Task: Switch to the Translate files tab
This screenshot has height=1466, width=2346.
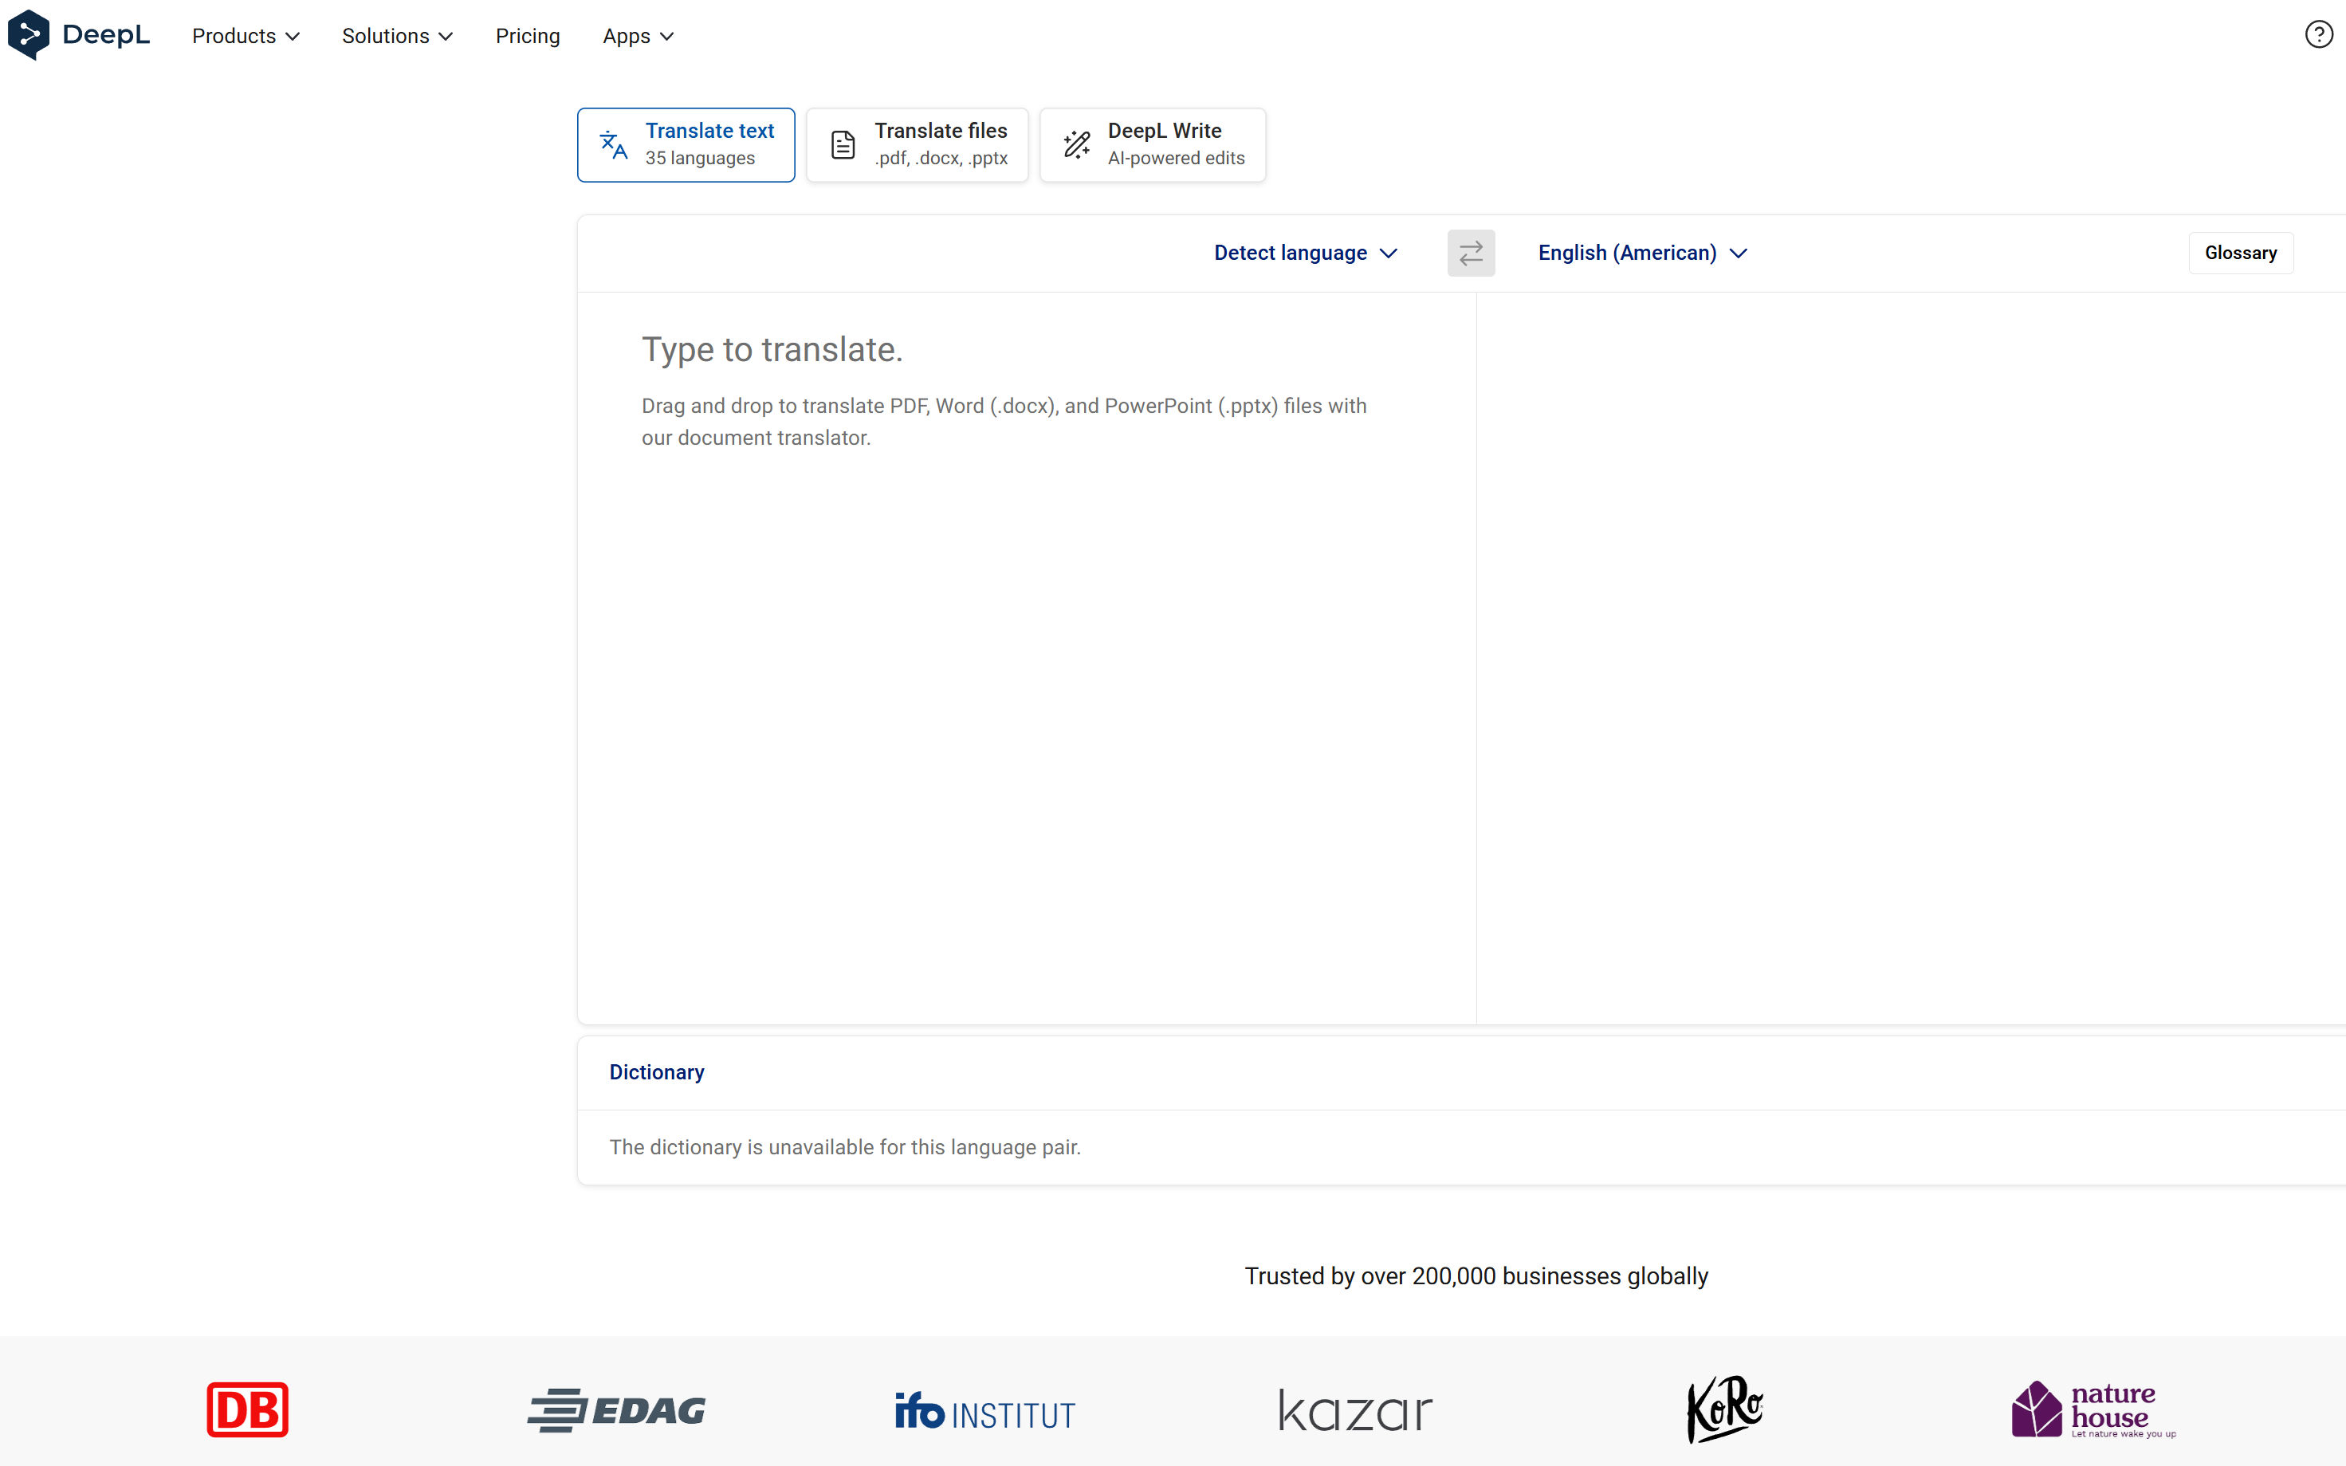Action: [x=917, y=144]
